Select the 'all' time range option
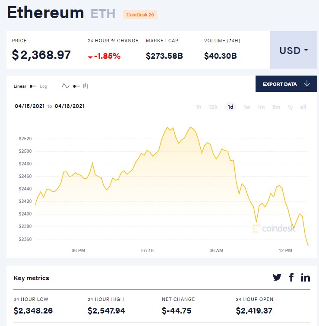319x326 pixels. click(x=303, y=107)
